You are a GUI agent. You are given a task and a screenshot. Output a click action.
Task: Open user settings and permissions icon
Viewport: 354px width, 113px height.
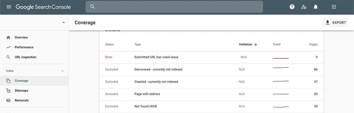pyautogui.click(x=304, y=7)
